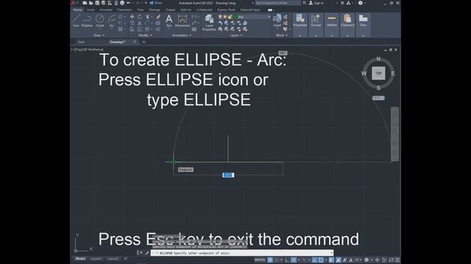Screen dimensions: 471x264
Task: Click the ELLIPSE command line input
Action: pos(242,253)
